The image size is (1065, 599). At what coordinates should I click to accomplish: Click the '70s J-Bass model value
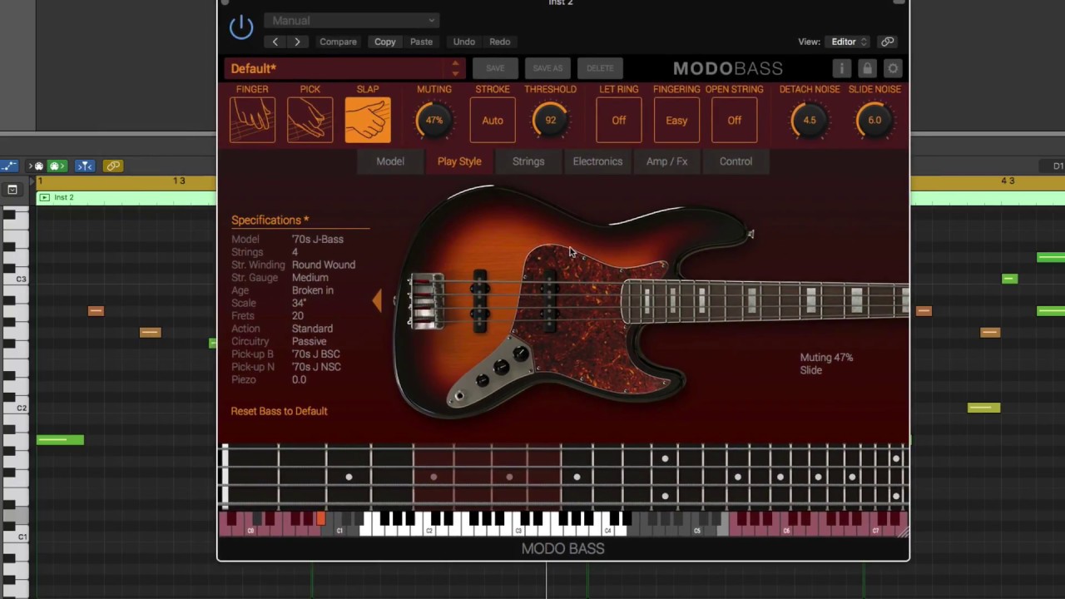click(x=317, y=240)
